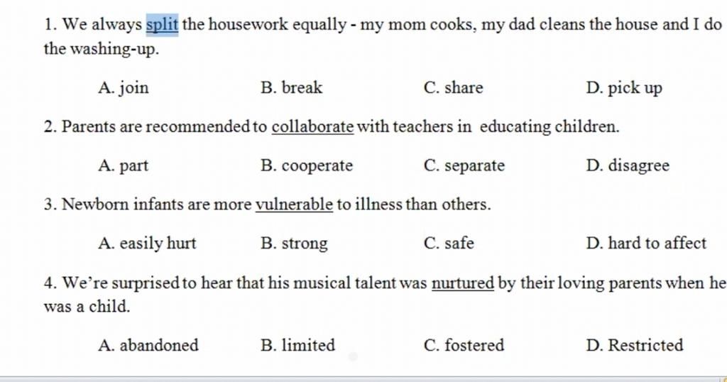Click the underlined word collaborate
This screenshot has height=382, width=727.
click(313, 126)
